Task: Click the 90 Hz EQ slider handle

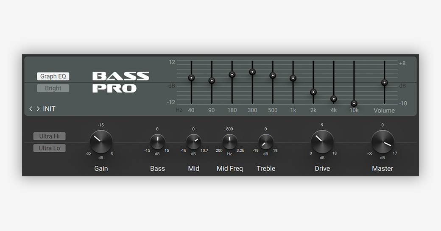Action: click(x=212, y=81)
